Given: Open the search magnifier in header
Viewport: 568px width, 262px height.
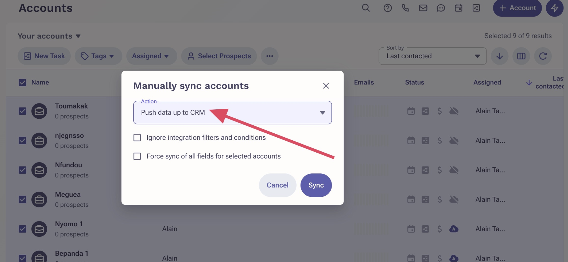Looking at the screenshot, I should 366,8.
